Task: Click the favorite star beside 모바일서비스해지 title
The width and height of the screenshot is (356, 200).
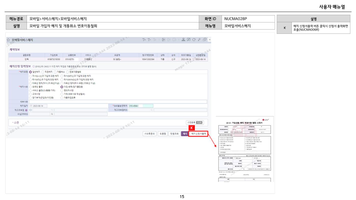Action: (8, 40)
